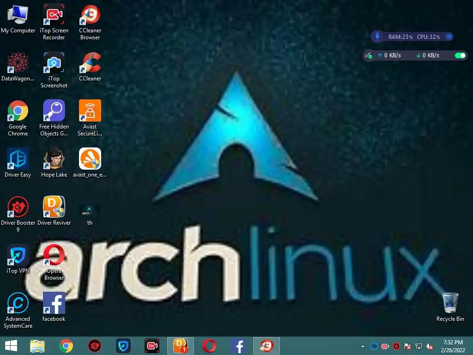
Task: Click the screen recorder tray icon
Action: coord(385,346)
